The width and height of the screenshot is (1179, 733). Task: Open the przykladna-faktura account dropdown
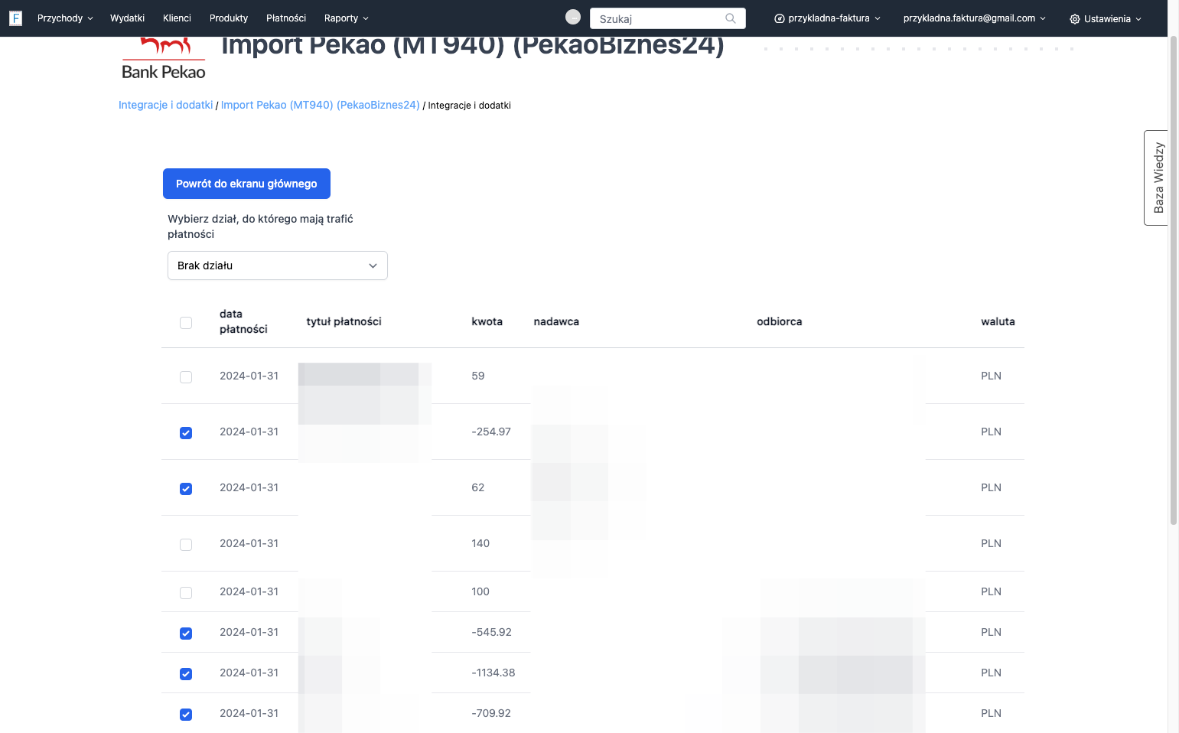click(x=827, y=18)
